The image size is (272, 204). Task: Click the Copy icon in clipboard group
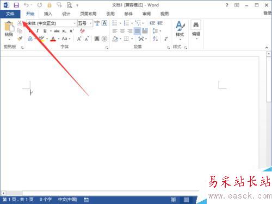coord(20,31)
